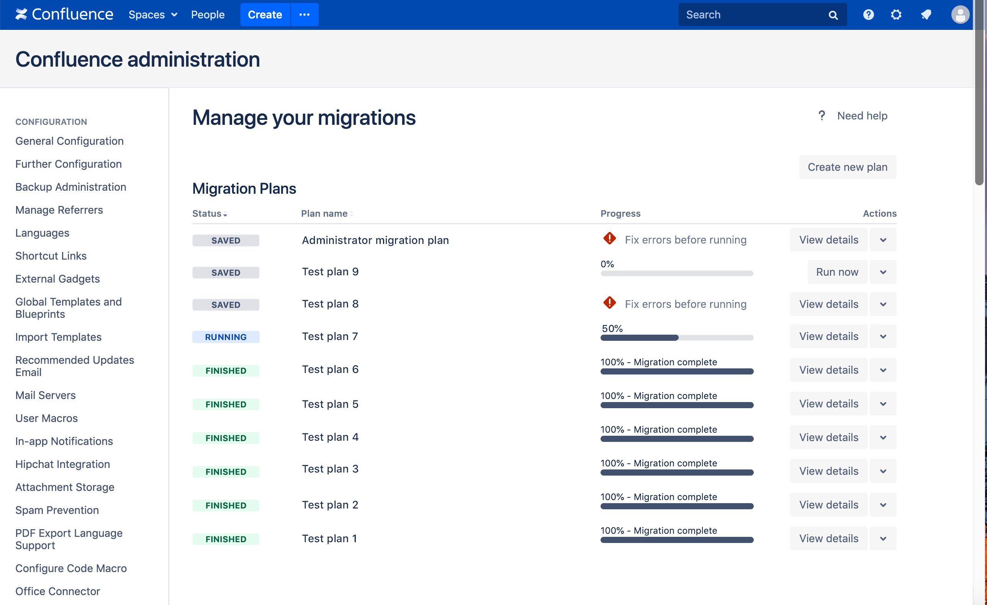Go to the People page

[208, 15]
